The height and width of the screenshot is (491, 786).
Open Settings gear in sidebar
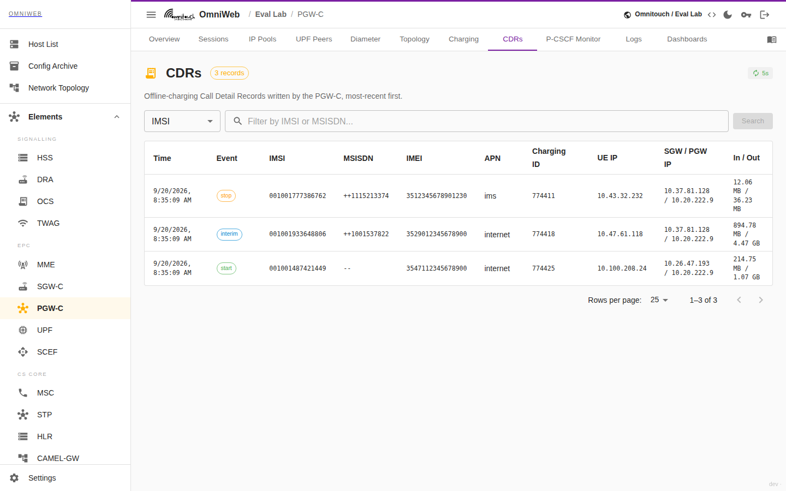point(65,478)
